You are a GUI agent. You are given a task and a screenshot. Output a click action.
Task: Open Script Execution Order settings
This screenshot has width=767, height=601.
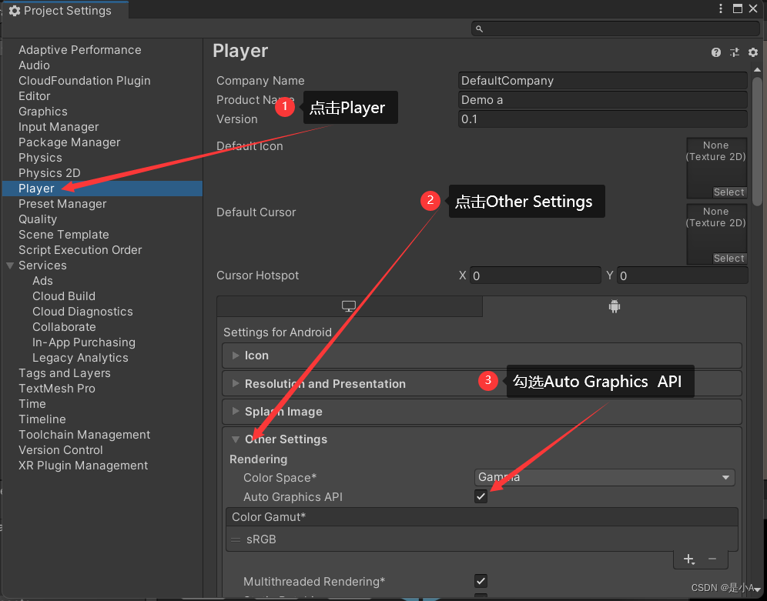(x=80, y=249)
